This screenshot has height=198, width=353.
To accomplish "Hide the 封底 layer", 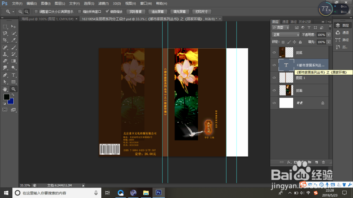I will click(x=274, y=52).
